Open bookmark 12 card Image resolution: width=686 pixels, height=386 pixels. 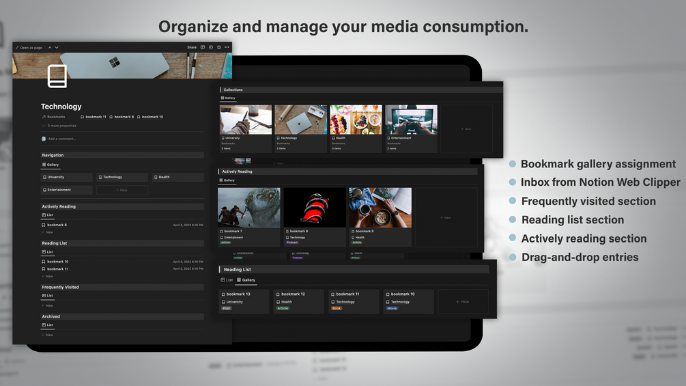[298, 301]
